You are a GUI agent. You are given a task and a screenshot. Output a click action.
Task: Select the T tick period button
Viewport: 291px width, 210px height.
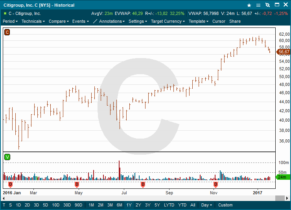(x=4, y=205)
